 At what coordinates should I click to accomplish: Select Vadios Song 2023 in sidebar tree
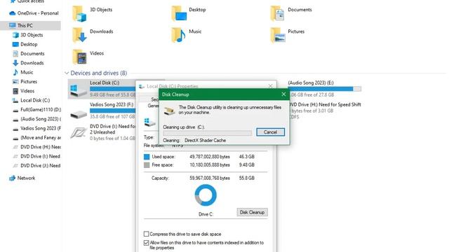37,128
